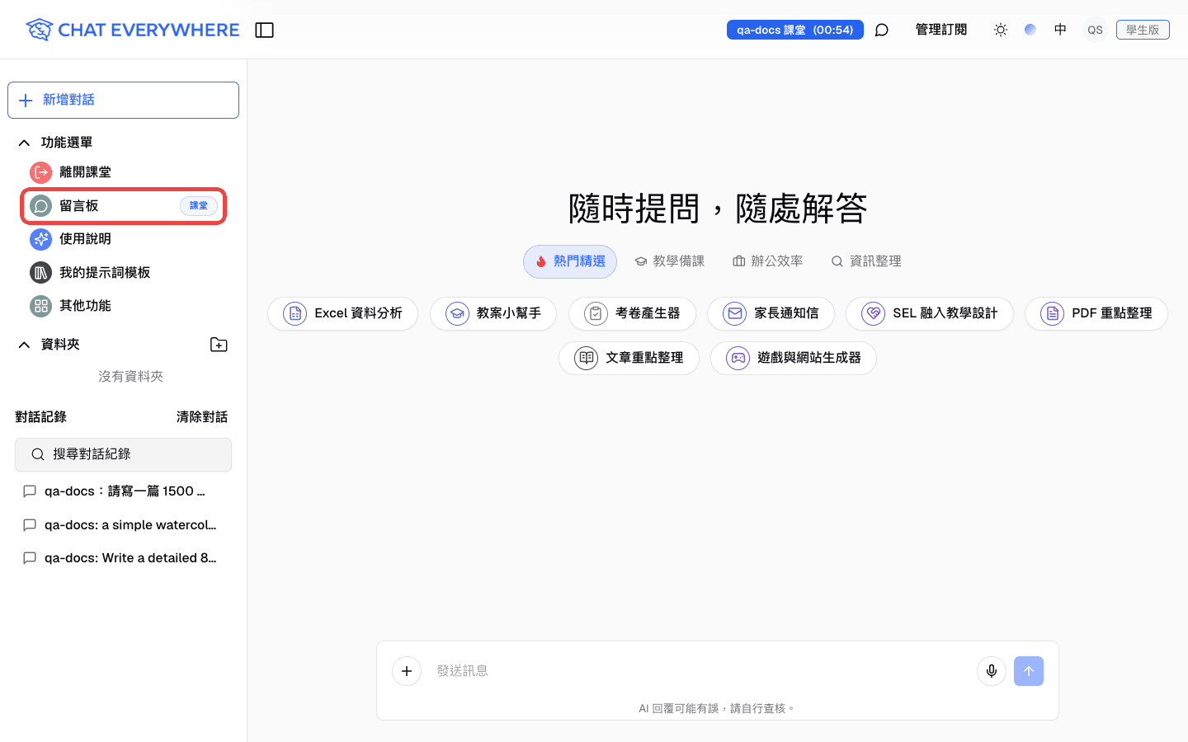Toggle the sidebar panel icon
The height and width of the screenshot is (742, 1188).
264,30
